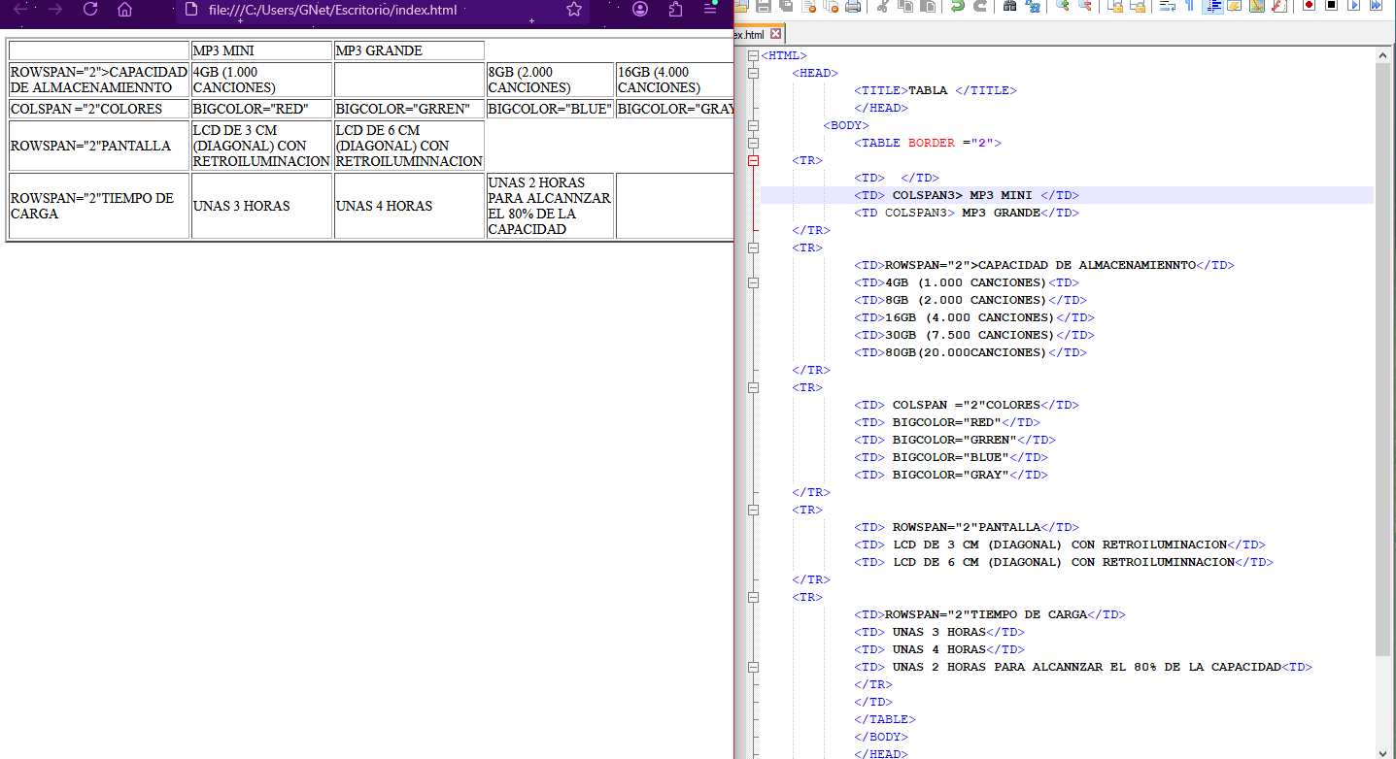Toggle the indent guide button
This screenshot has width=1396, height=759.
pos(1212,6)
